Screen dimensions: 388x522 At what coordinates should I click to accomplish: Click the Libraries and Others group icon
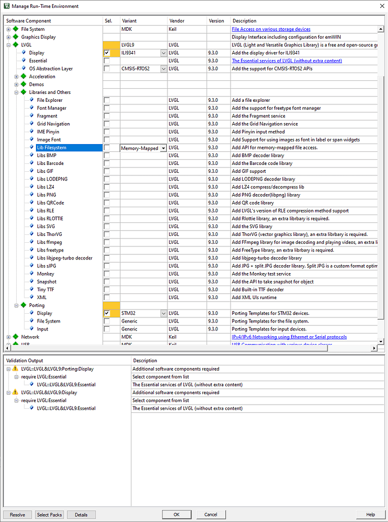[x=23, y=92]
